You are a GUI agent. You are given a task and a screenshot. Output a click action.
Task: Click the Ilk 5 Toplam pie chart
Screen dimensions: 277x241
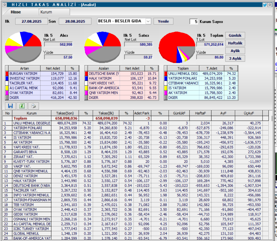[177, 47]
